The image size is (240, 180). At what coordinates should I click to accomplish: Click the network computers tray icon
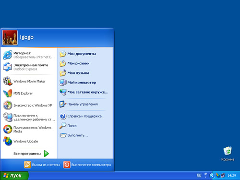click(223, 176)
